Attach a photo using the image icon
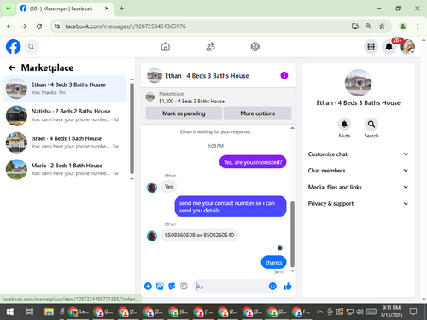Screen dimensions: 427x320 pos(160,286)
